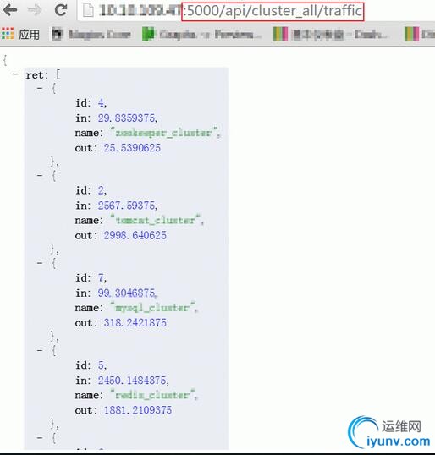Open the Dash bookmark with striped colorful icon

[x=329, y=34]
